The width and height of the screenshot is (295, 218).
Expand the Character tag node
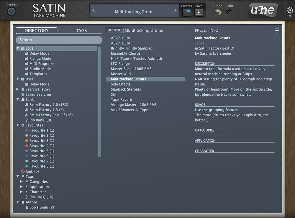click(22, 192)
